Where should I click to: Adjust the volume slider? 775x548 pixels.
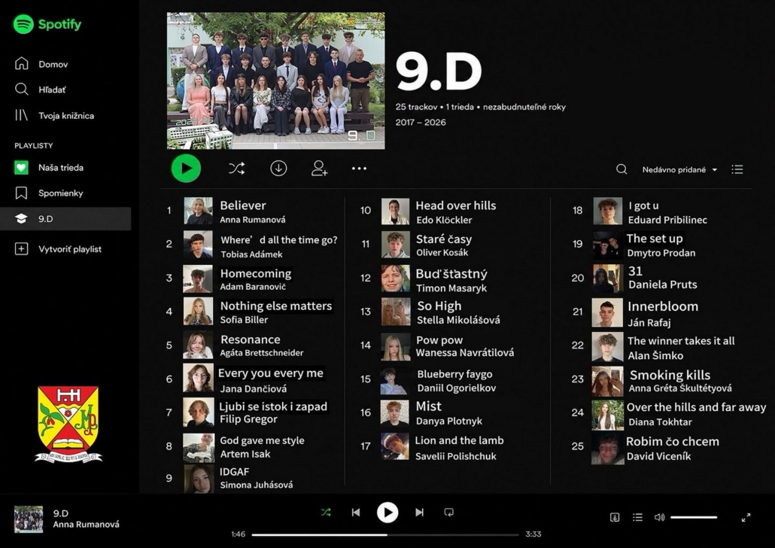pos(694,517)
